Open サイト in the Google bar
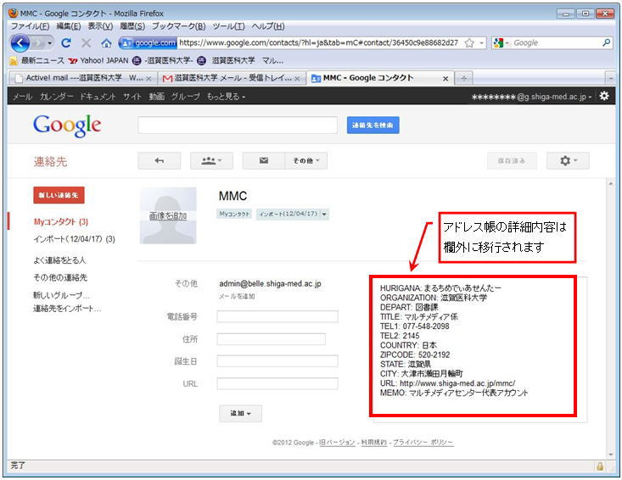The width and height of the screenshot is (622, 480). 132,97
